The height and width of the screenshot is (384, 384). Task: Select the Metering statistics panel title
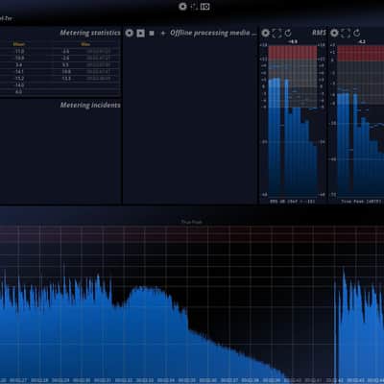90,33
